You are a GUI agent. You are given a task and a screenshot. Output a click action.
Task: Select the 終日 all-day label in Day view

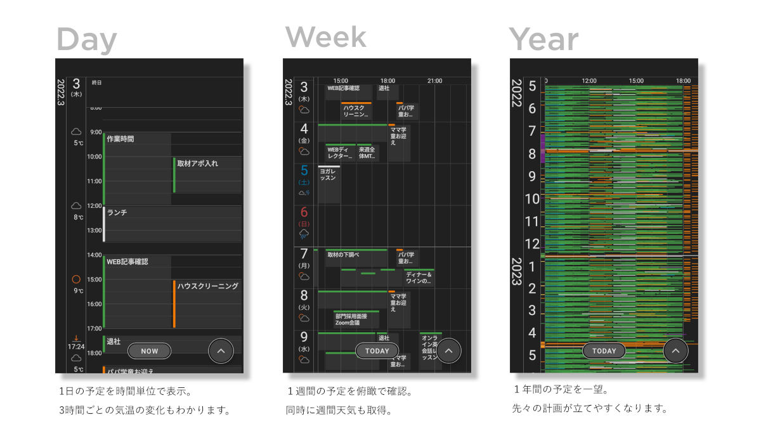click(96, 83)
